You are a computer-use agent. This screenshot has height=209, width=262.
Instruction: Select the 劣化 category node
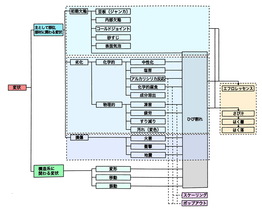(79, 62)
